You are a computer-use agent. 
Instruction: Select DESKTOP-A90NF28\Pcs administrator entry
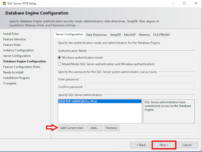tap(100, 101)
